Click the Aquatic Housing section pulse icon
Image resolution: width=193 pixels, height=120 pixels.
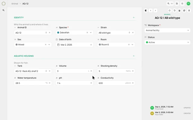134,56
